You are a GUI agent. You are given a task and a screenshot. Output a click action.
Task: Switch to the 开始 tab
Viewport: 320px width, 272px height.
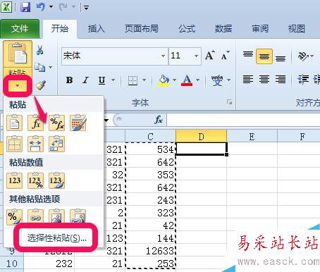[x=60, y=29]
